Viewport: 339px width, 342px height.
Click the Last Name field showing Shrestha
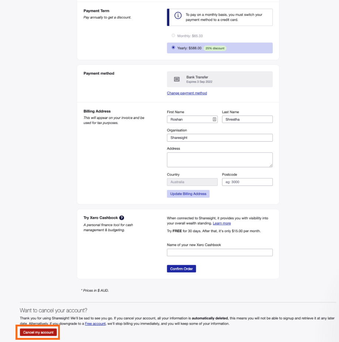point(247,119)
